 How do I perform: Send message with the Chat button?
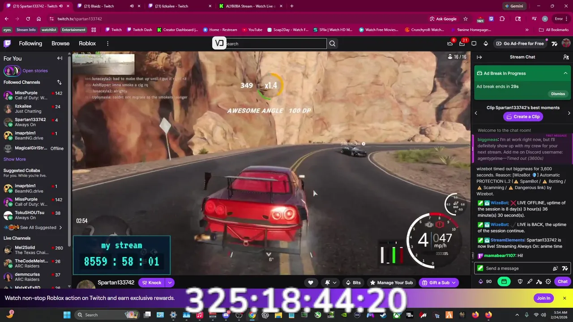point(563,281)
